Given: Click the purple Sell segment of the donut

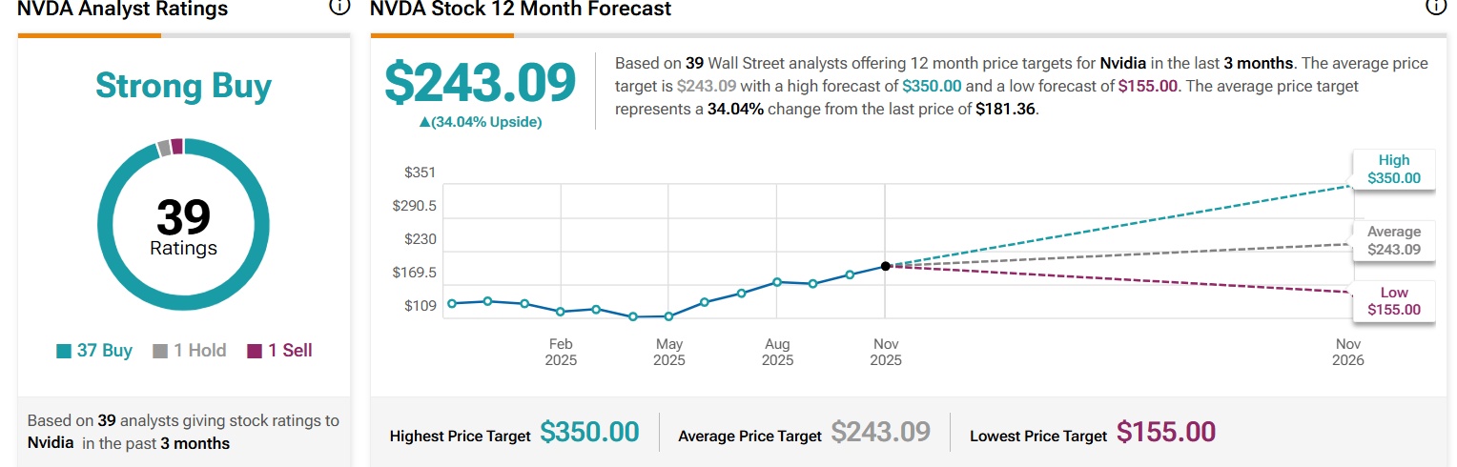Looking at the screenshot, I should coord(176,146).
